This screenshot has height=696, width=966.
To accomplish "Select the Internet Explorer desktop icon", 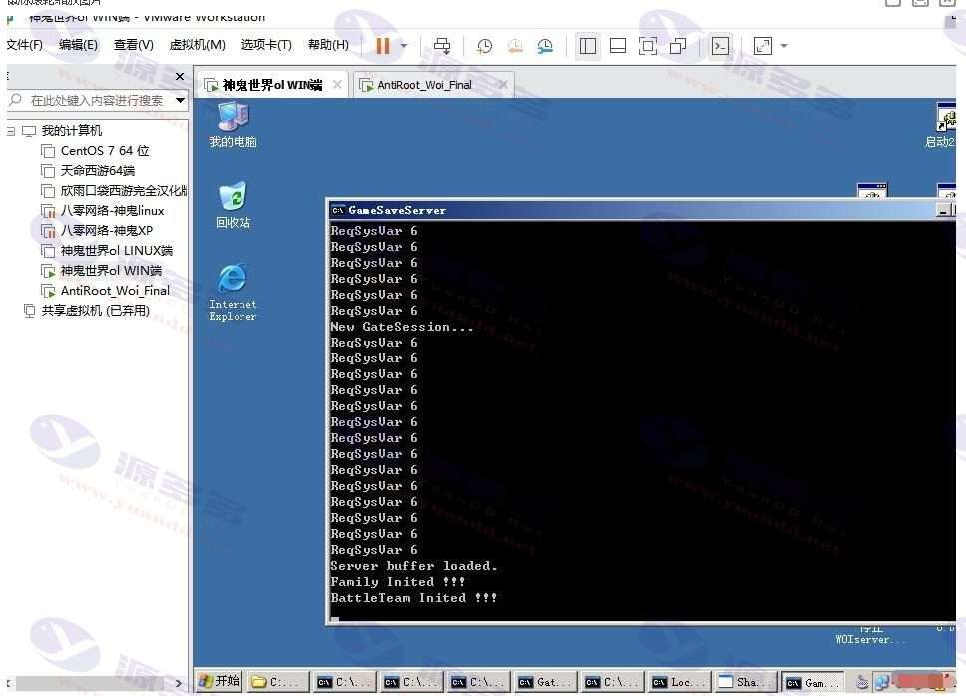I will (233, 293).
